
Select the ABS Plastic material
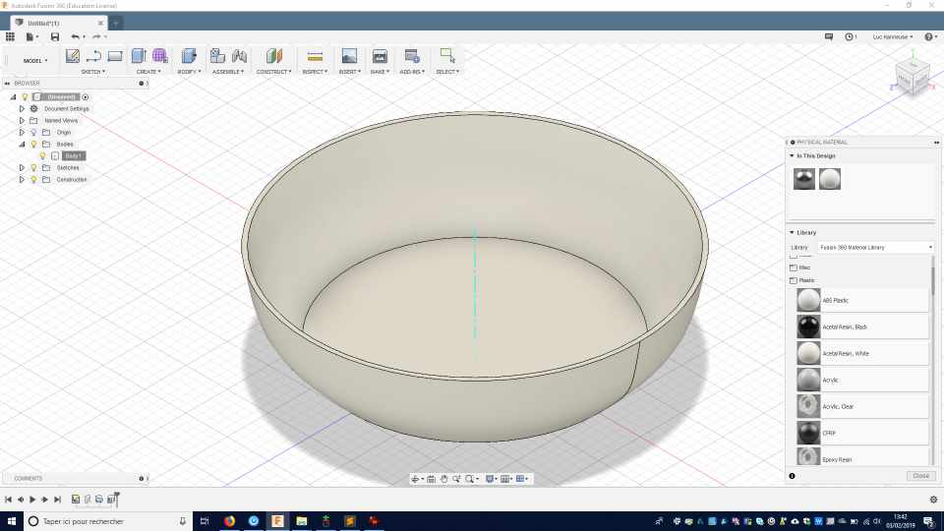pos(862,300)
